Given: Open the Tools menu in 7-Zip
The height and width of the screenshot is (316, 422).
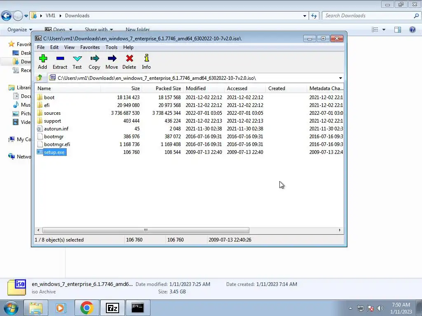Looking at the screenshot, I should 111,47.
